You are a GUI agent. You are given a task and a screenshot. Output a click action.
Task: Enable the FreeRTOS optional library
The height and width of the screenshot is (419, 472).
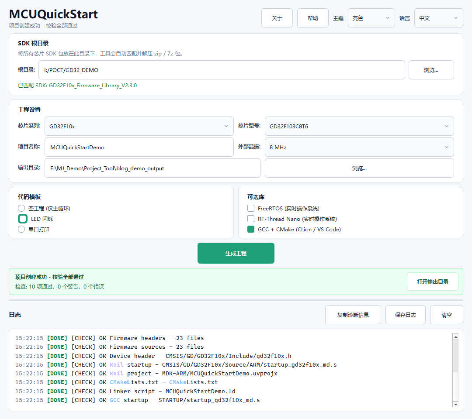251,208
